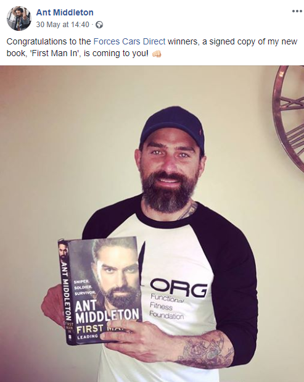This screenshot has height=382, width=304.
Task: Click the 'First Man In' phrase in caption
Action: coord(54,54)
